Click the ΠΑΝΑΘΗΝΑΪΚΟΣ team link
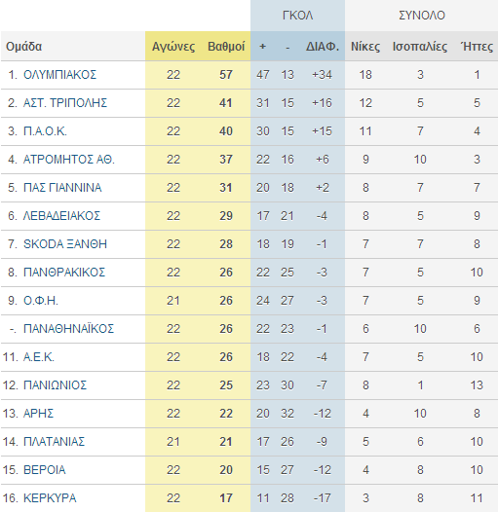 [68, 329]
